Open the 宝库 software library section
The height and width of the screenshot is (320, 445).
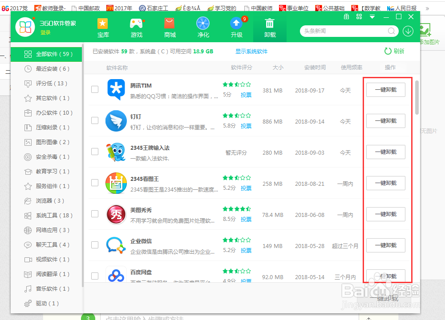point(103,28)
